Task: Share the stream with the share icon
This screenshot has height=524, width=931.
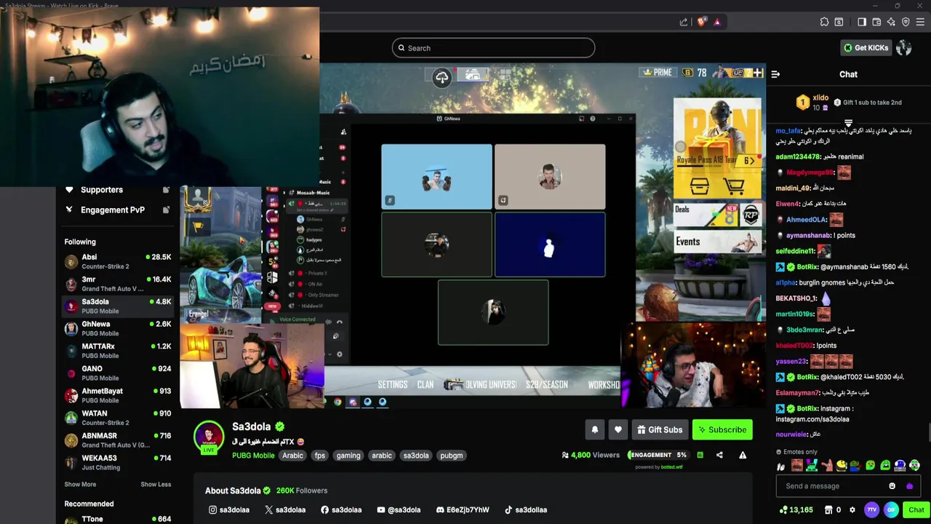Action: [x=719, y=455]
